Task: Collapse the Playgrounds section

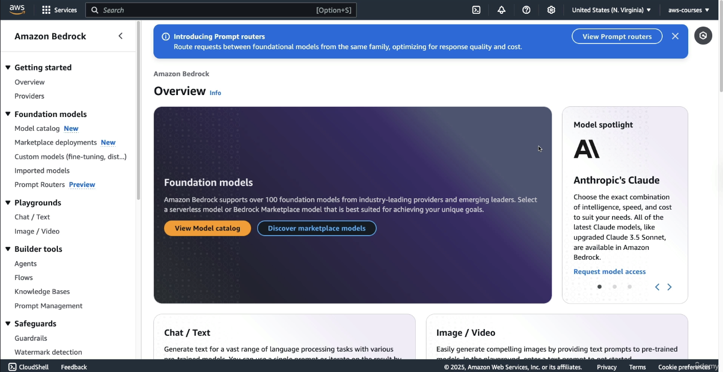Action: coord(8,203)
